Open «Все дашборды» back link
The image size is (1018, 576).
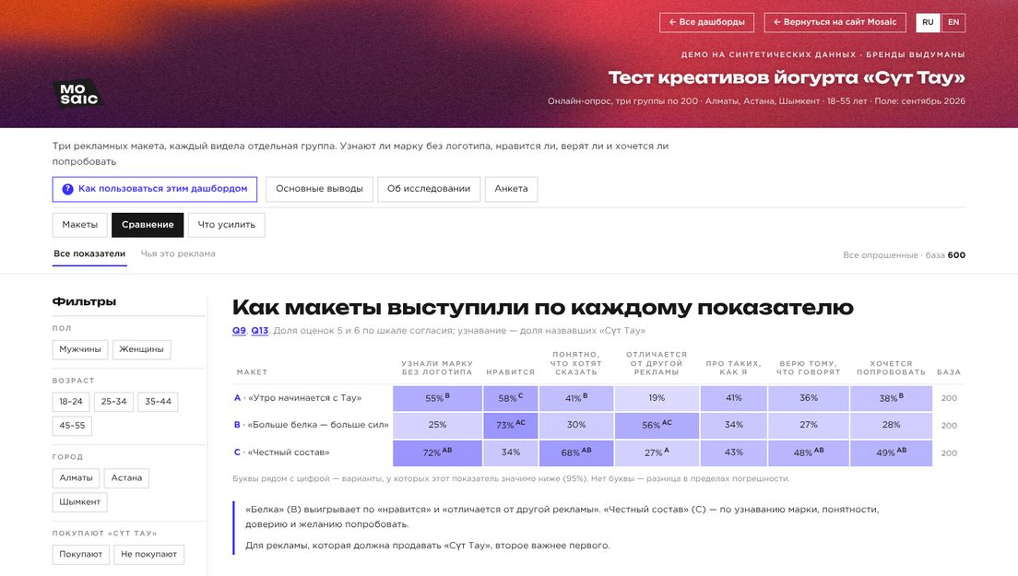point(706,22)
